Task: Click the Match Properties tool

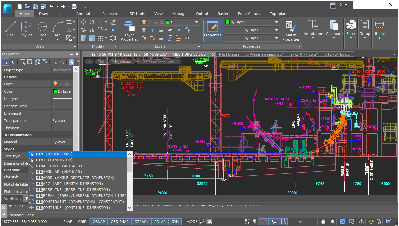Action: point(291,30)
